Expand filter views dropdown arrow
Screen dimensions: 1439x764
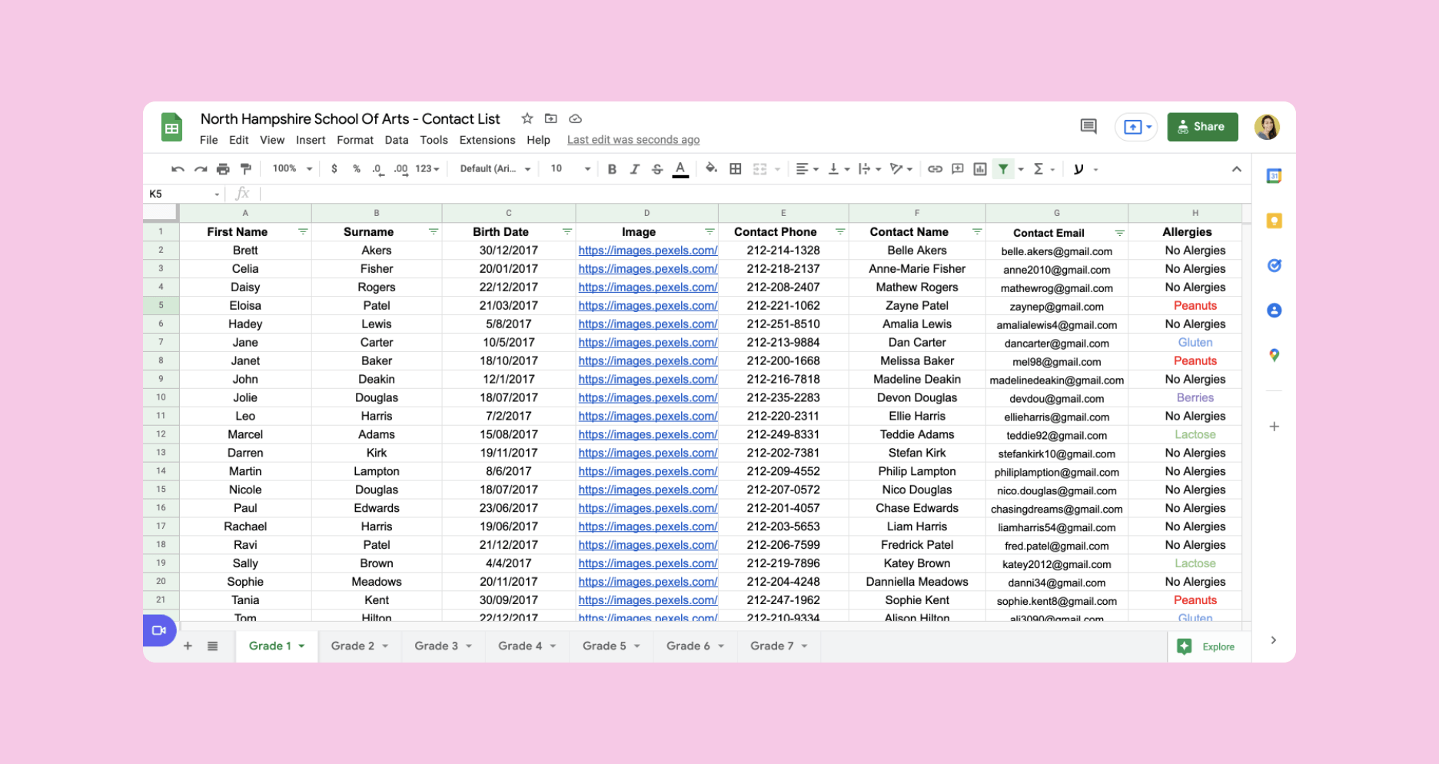tap(1021, 170)
